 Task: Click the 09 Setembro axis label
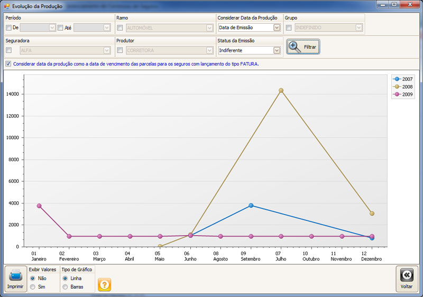point(250,256)
